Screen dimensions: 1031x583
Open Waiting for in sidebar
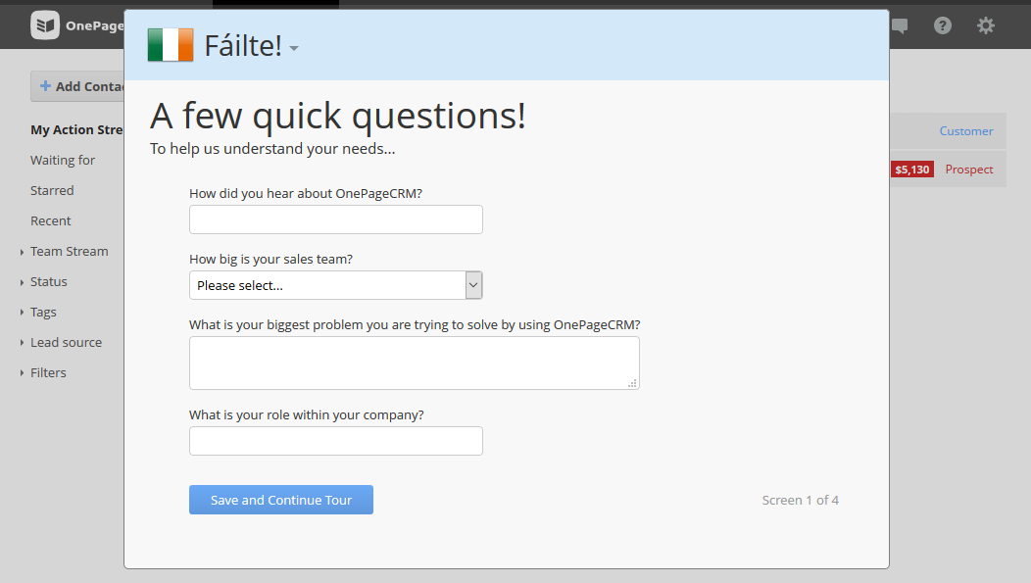click(x=63, y=160)
